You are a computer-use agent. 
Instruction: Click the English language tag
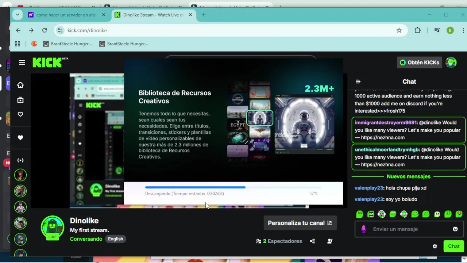tap(116, 239)
